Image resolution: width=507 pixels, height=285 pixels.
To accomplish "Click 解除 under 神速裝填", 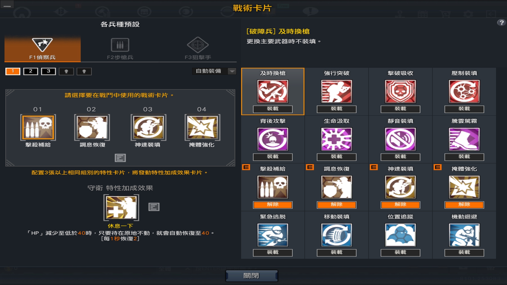I will (400, 205).
